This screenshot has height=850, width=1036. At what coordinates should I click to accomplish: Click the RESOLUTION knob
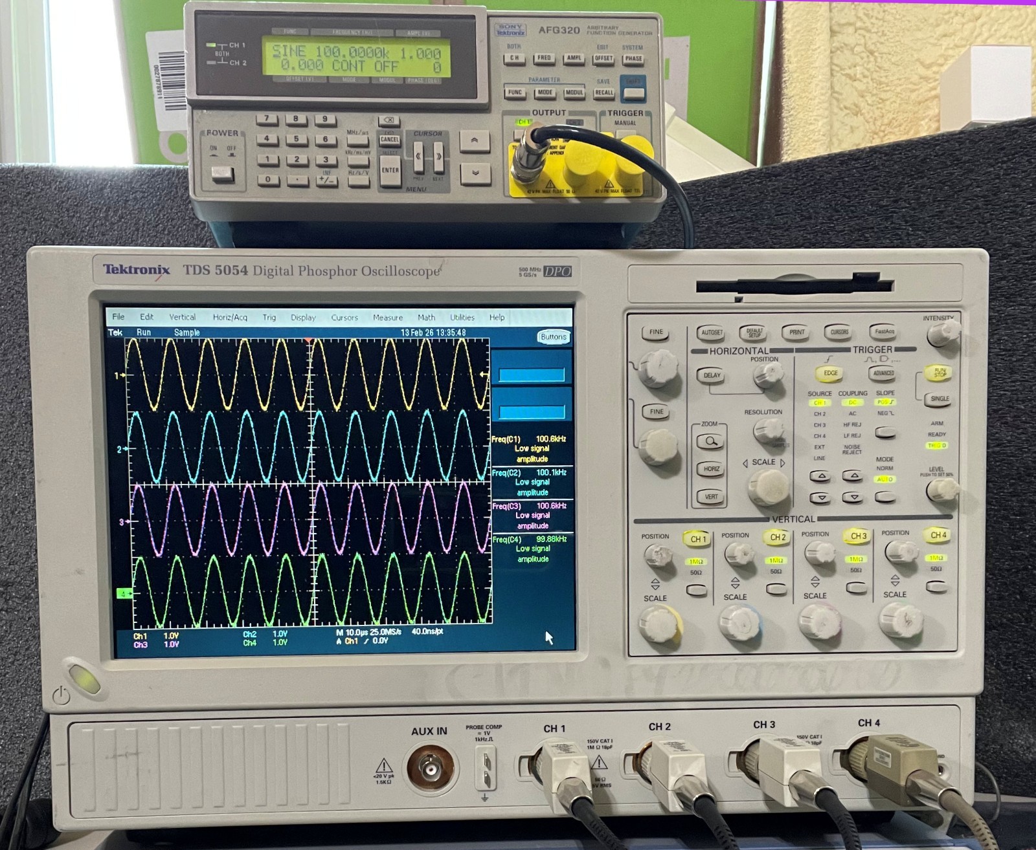click(x=768, y=430)
